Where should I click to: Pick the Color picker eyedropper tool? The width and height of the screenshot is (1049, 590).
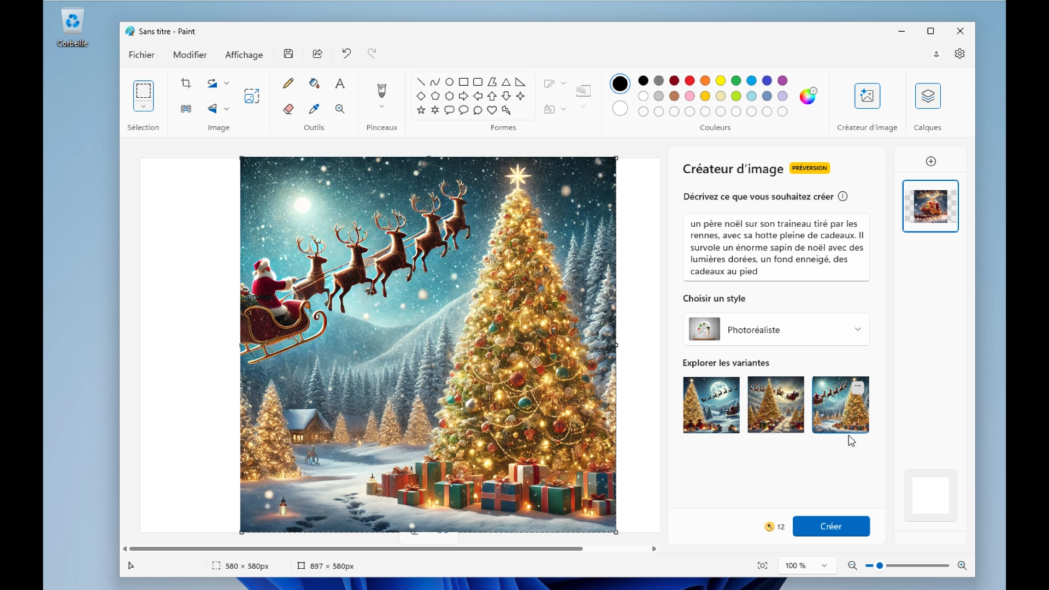314,109
